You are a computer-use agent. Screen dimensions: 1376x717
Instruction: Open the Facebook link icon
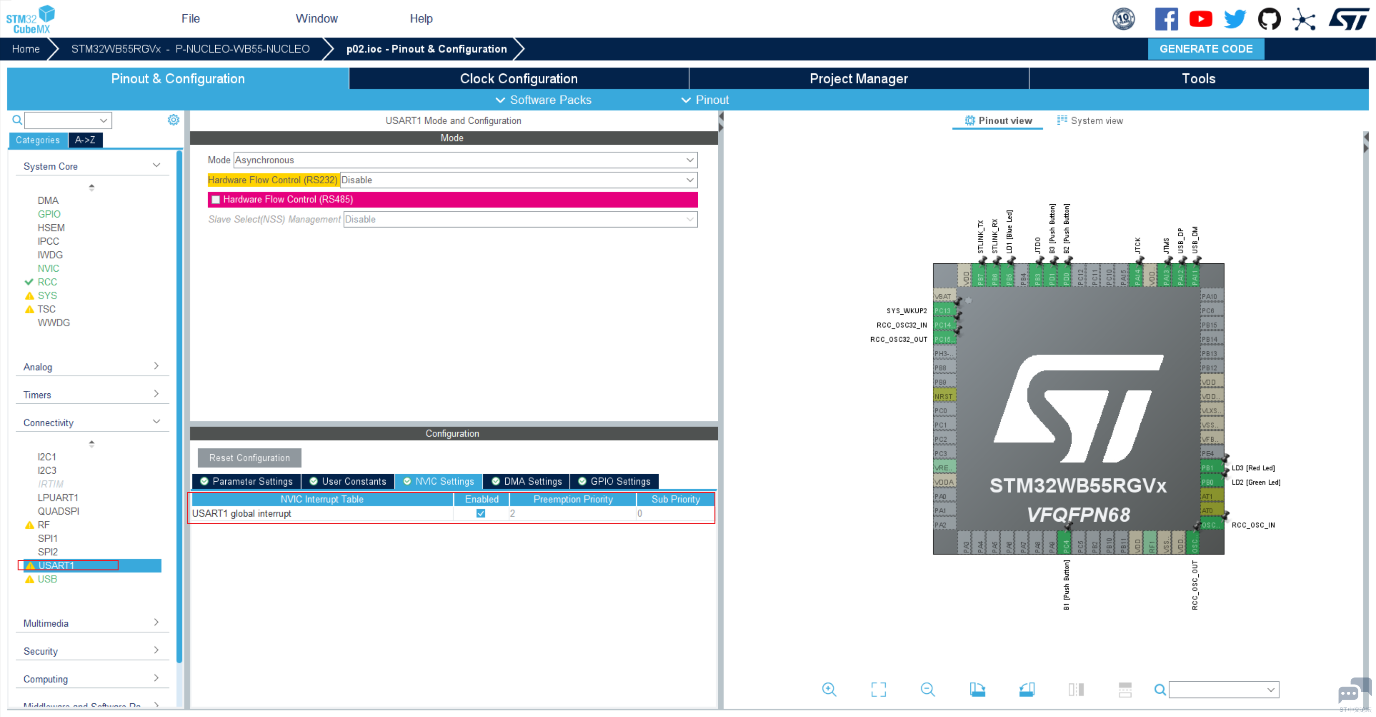point(1166,19)
